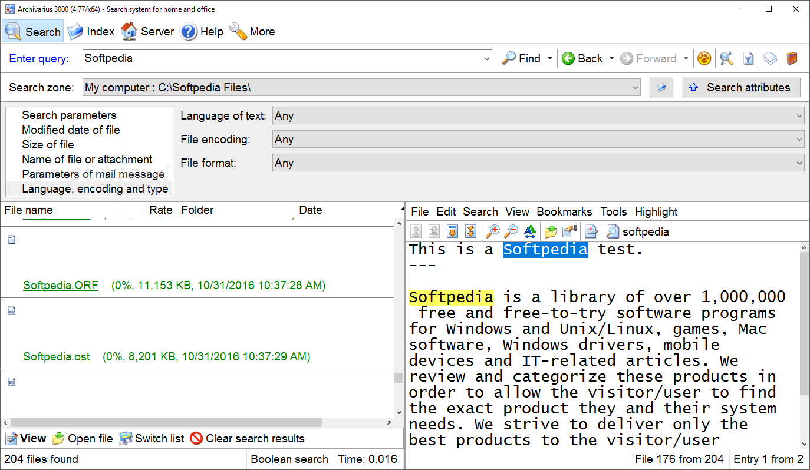The image size is (810, 470).
Task: Open the More menu with wrench icon
Action: pos(252,32)
